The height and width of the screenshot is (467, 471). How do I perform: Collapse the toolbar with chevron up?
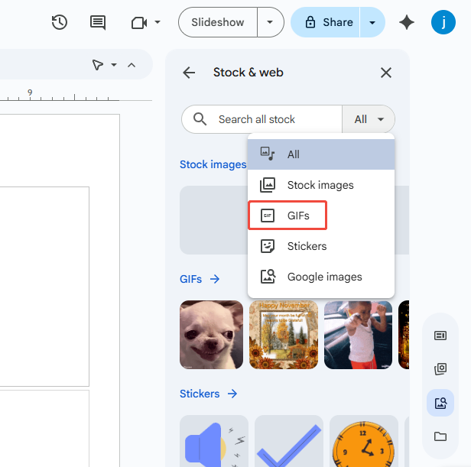pyautogui.click(x=132, y=65)
